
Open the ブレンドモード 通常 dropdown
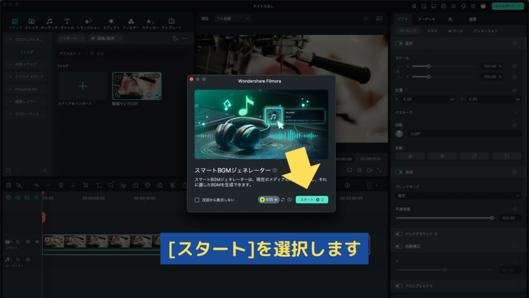point(458,195)
